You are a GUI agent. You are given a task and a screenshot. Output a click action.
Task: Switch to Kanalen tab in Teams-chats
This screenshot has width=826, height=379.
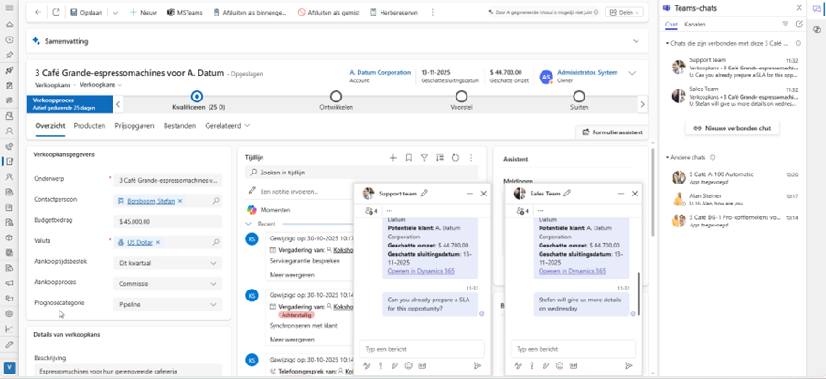[x=695, y=24]
